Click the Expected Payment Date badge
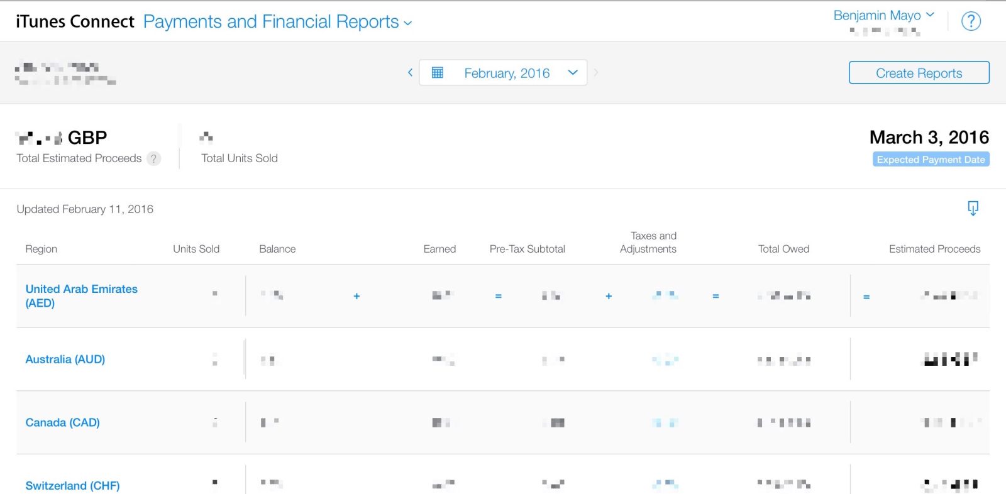Viewport: 1006px width, 494px height. 931,160
